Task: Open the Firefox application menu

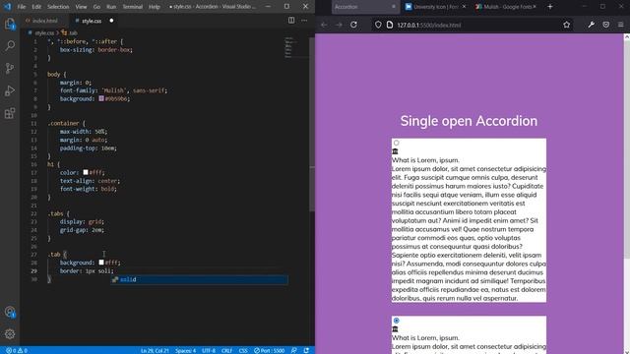Action: tap(621, 25)
